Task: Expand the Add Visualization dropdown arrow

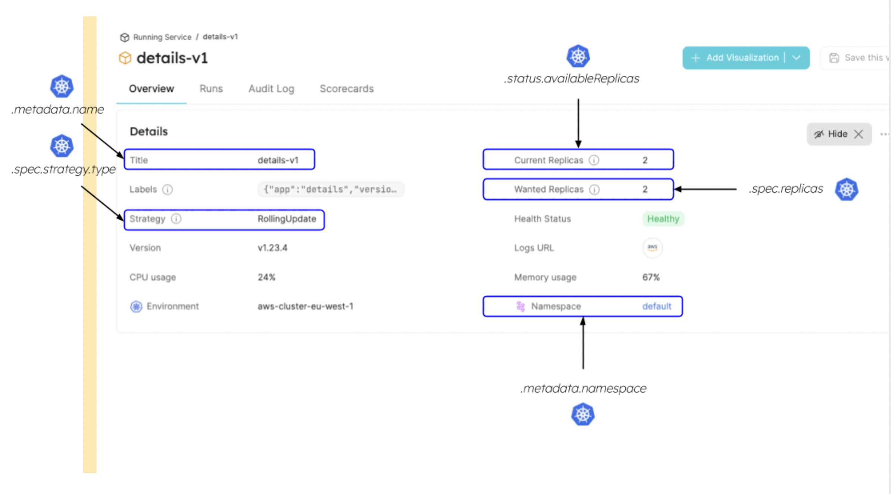Action: pos(797,58)
